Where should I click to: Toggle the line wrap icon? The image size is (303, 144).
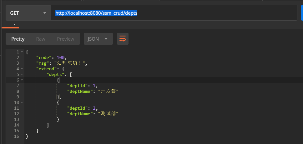[123, 39]
